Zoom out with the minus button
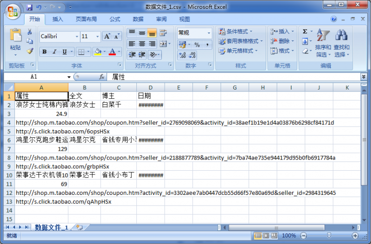This screenshot has width=371, height=244. 304,236
